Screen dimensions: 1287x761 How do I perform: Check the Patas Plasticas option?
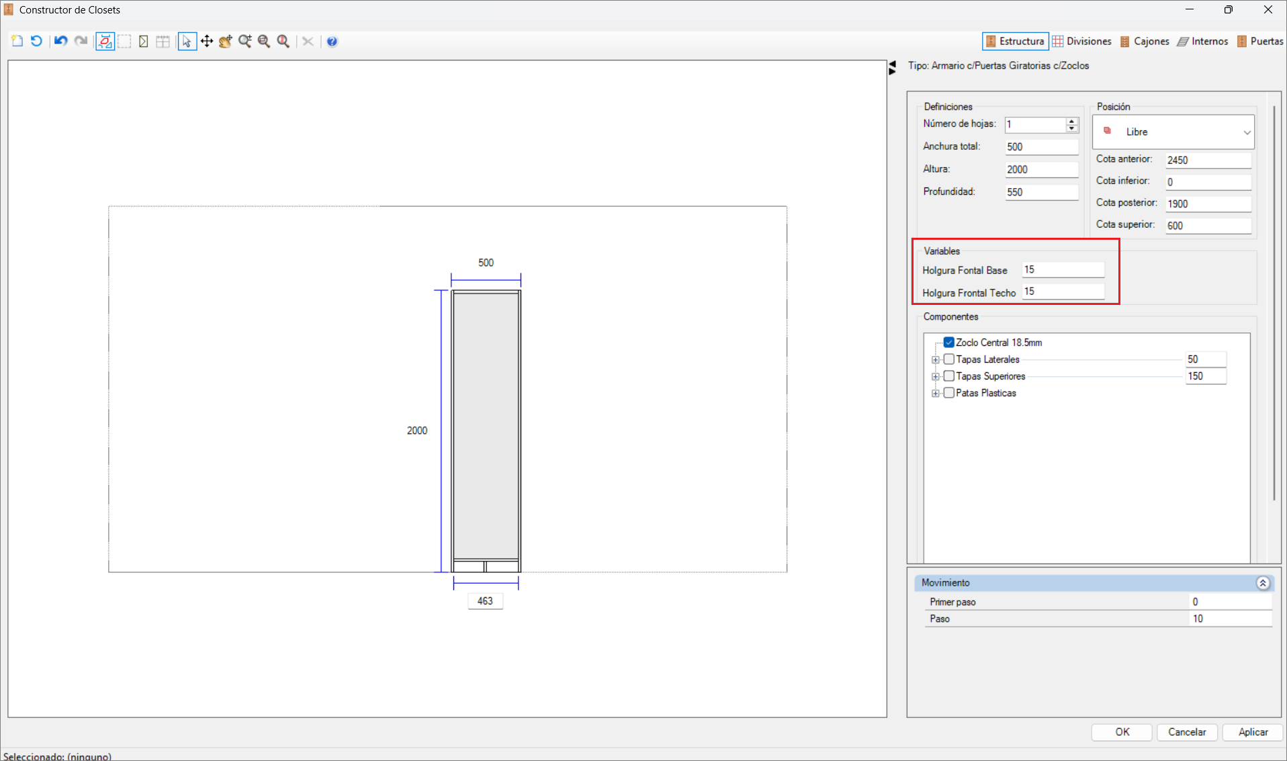click(x=948, y=393)
